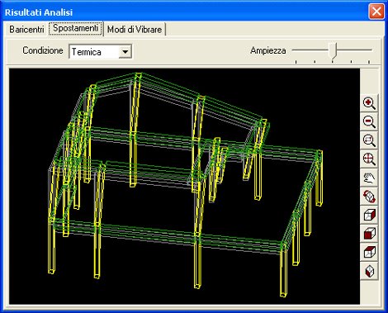Switch to the isometric cube view
This screenshot has width=388, height=313.
369,272
